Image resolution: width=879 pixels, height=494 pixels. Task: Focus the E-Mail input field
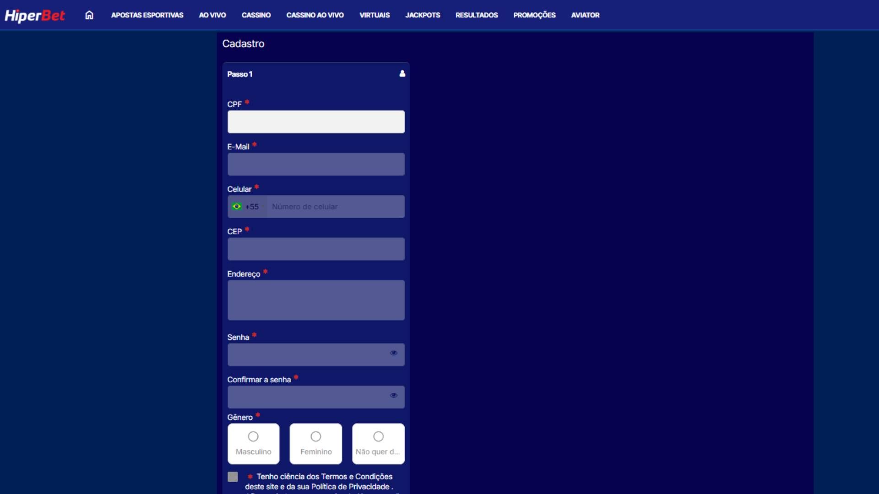click(x=316, y=164)
